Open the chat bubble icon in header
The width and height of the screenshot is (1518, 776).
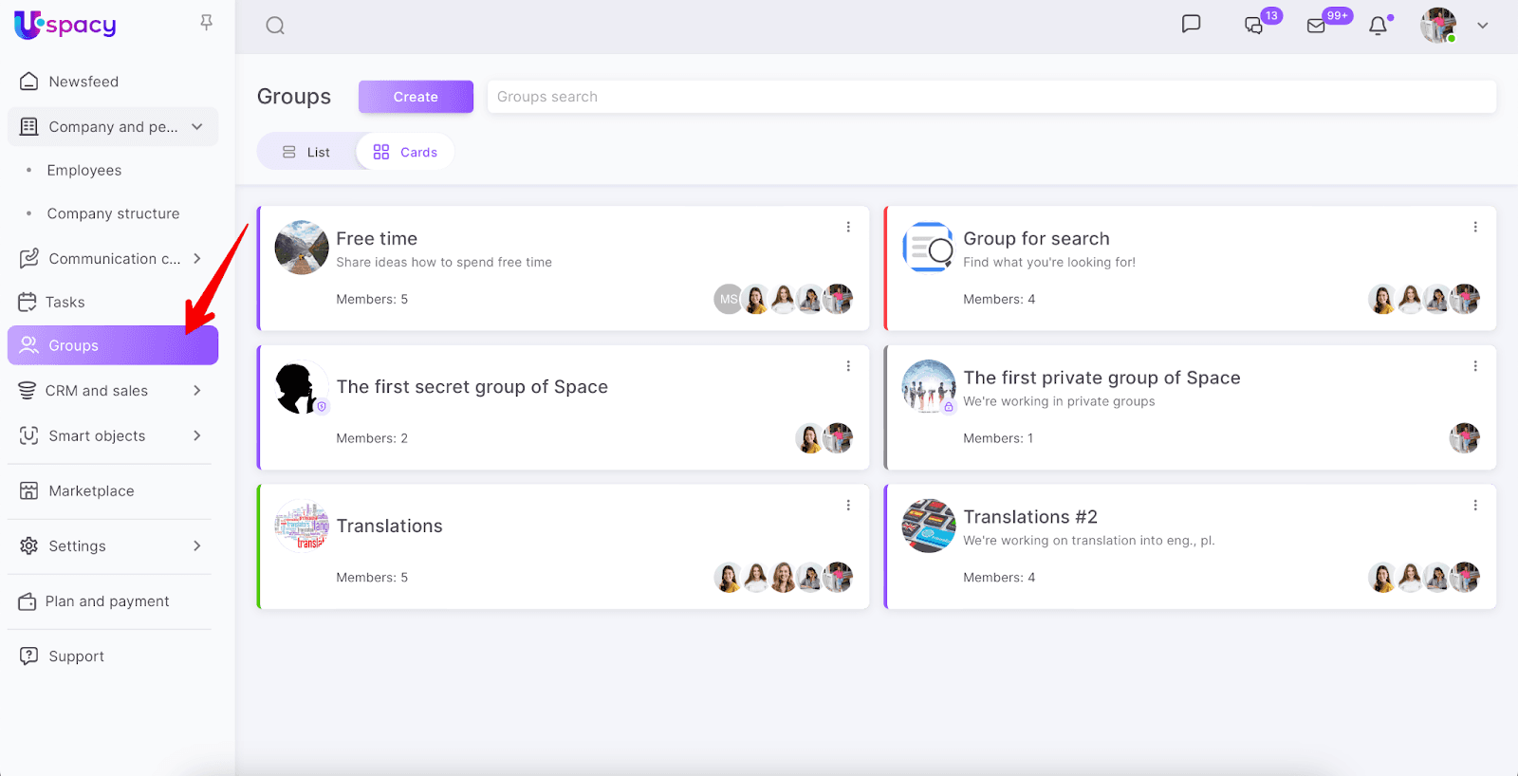pyautogui.click(x=1191, y=25)
